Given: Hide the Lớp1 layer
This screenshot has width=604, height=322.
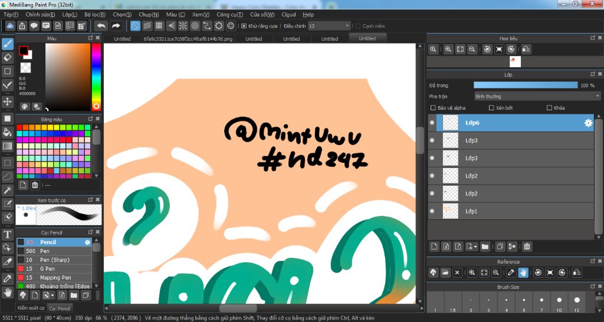Looking at the screenshot, I should [x=432, y=211].
